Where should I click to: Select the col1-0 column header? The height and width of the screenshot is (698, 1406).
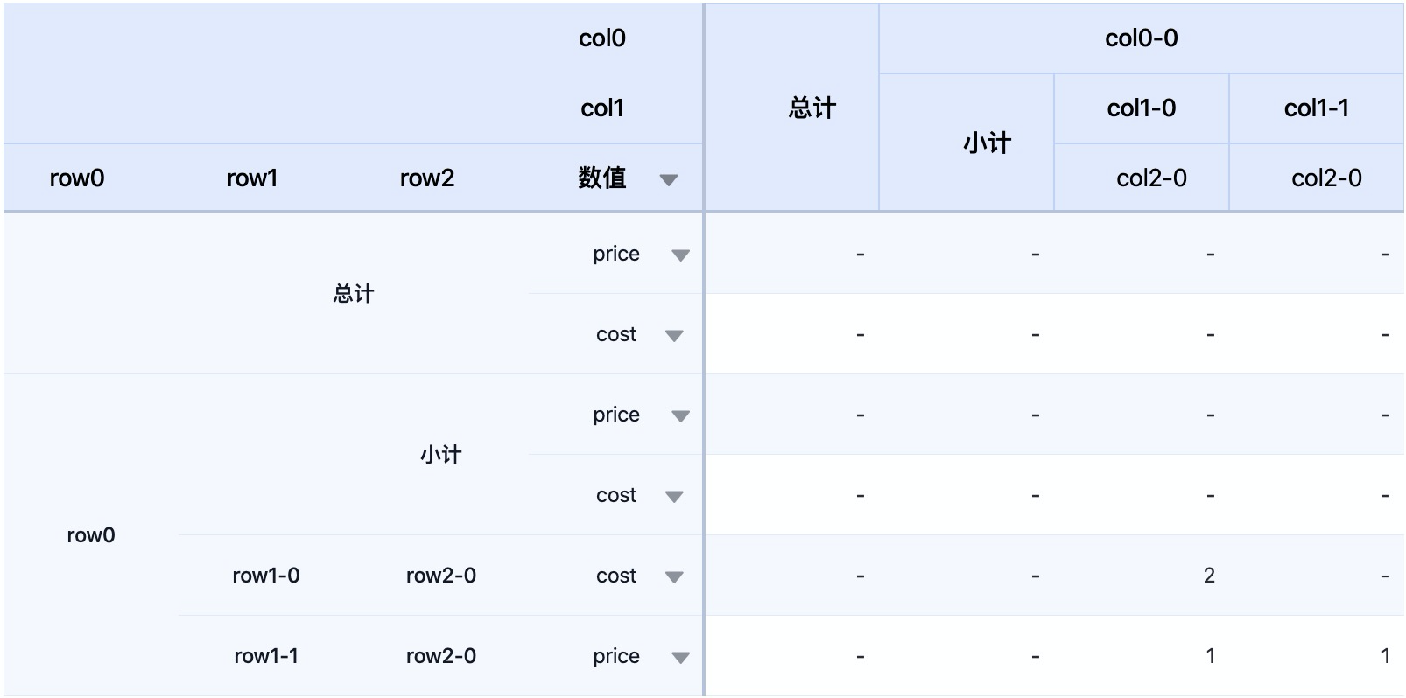tap(1142, 108)
